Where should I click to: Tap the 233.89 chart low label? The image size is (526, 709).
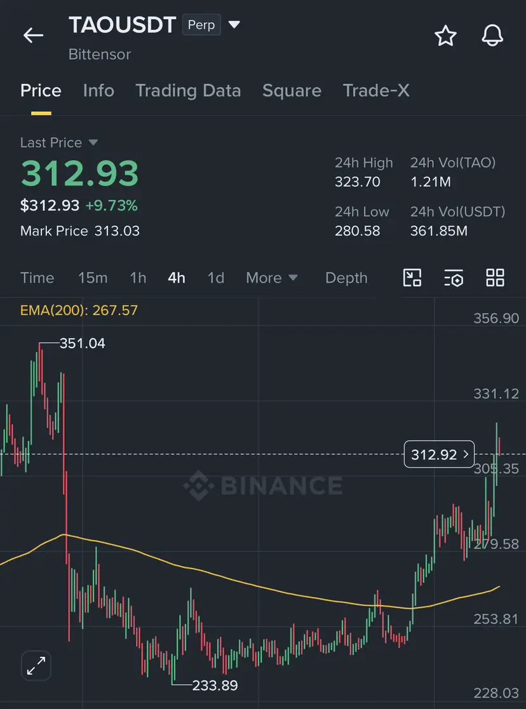(215, 685)
